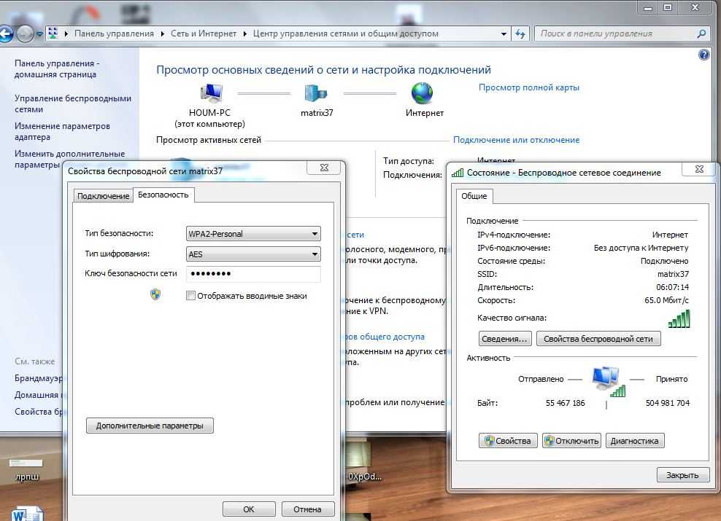Click received bytes 504 981 704

667,402
